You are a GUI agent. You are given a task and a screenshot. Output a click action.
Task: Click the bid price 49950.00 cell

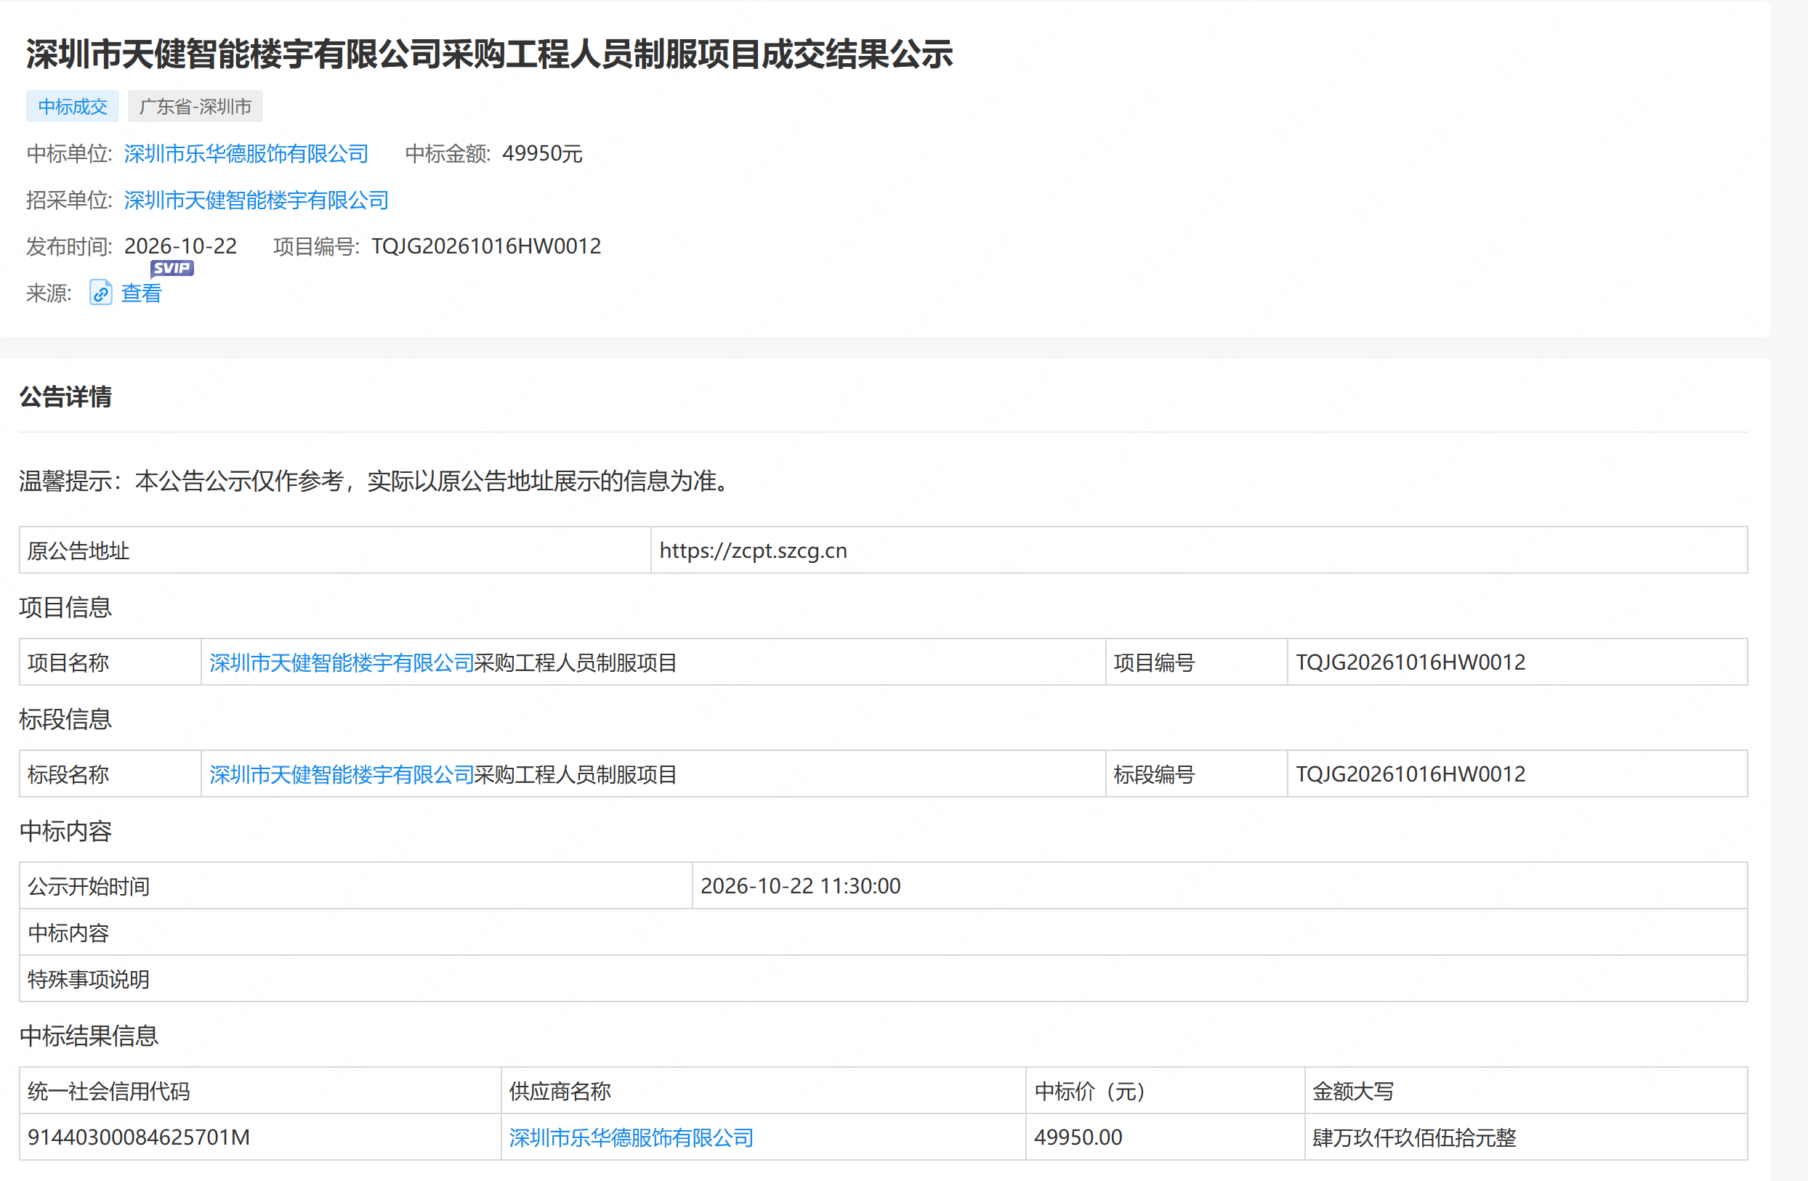pyautogui.click(x=1166, y=1137)
